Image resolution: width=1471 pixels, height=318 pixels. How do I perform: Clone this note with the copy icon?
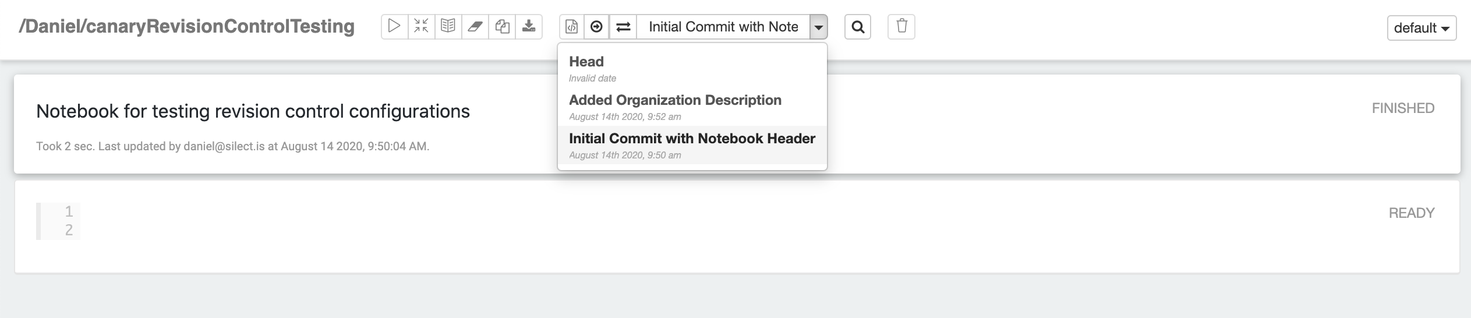pos(502,27)
